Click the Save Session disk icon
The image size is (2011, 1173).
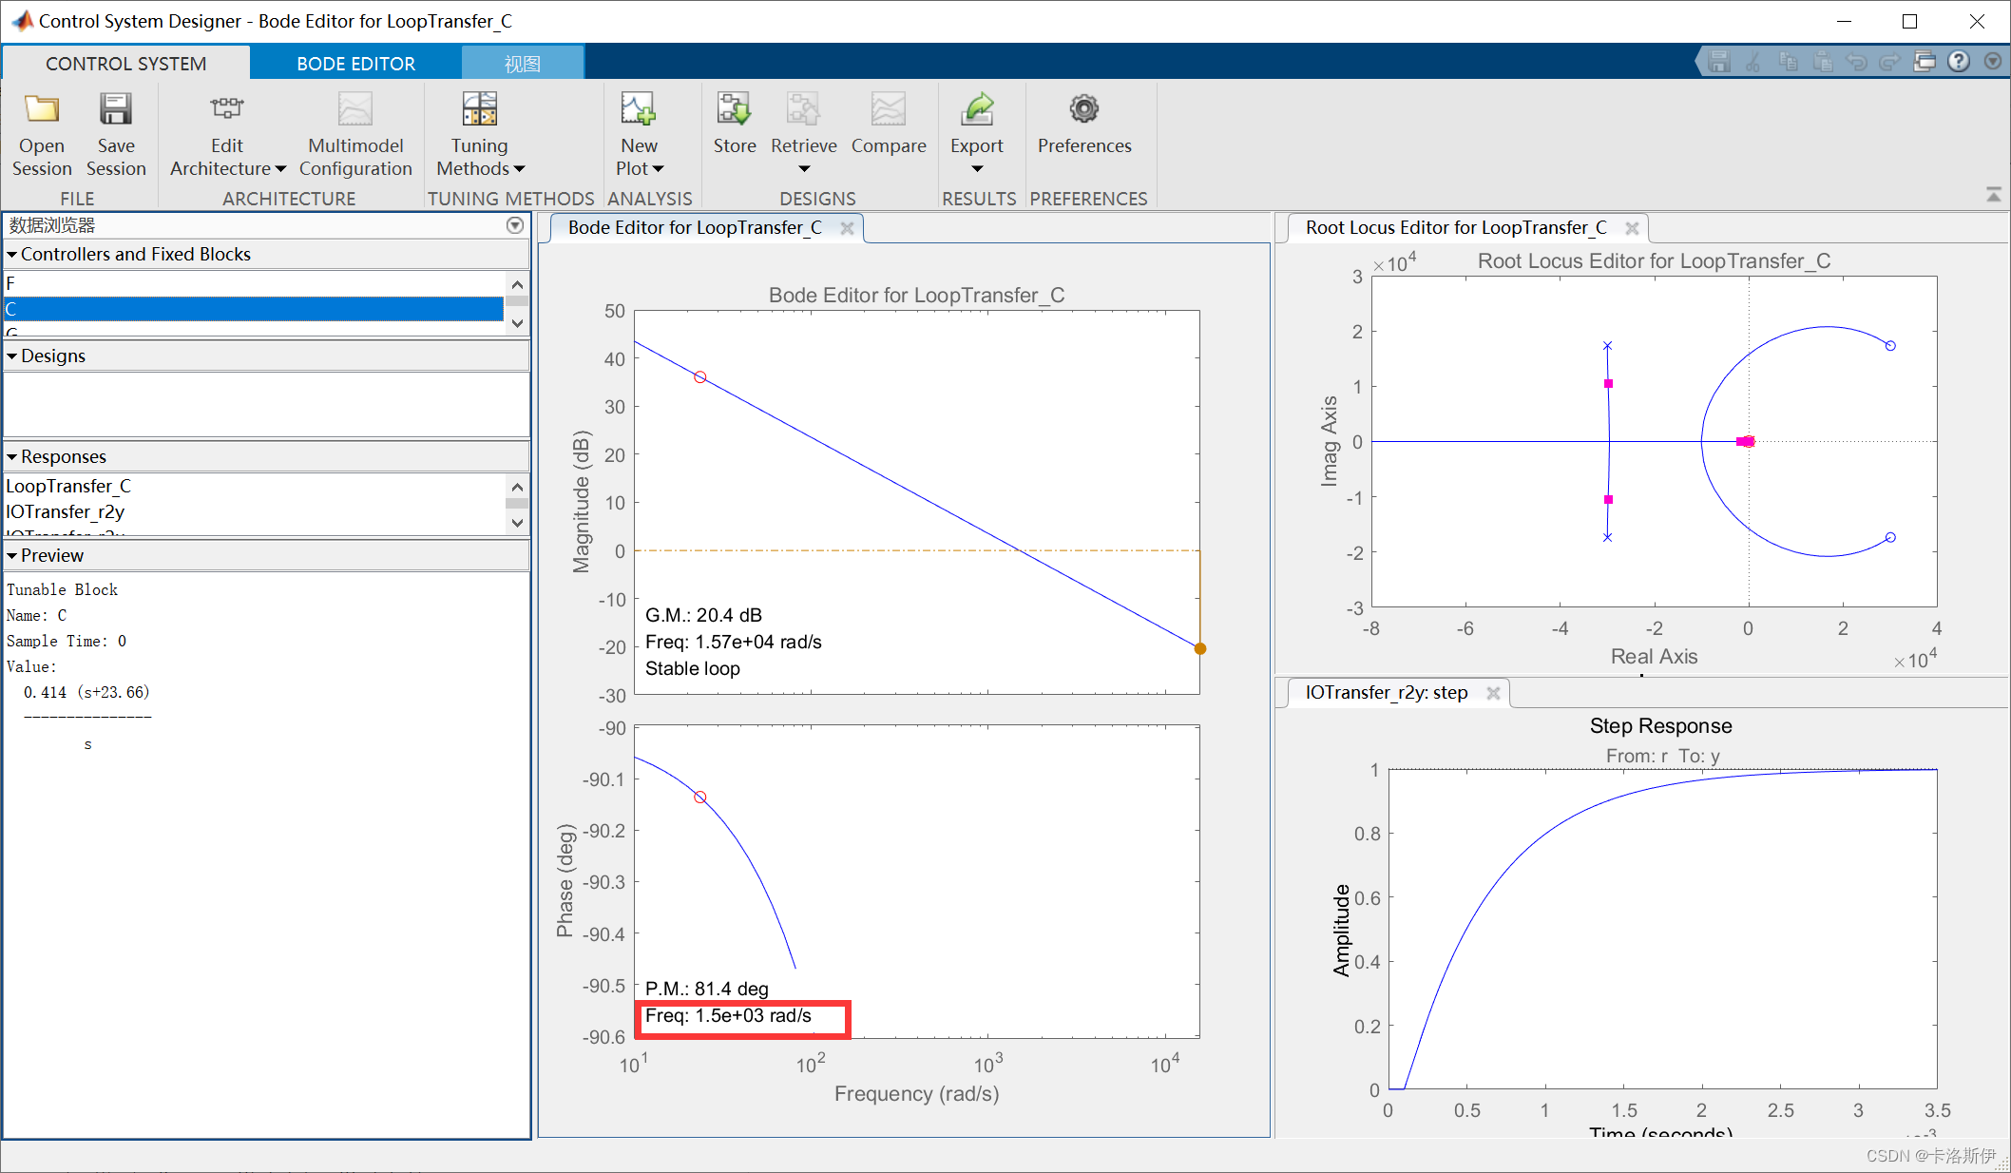pyautogui.click(x=116, y=110)
